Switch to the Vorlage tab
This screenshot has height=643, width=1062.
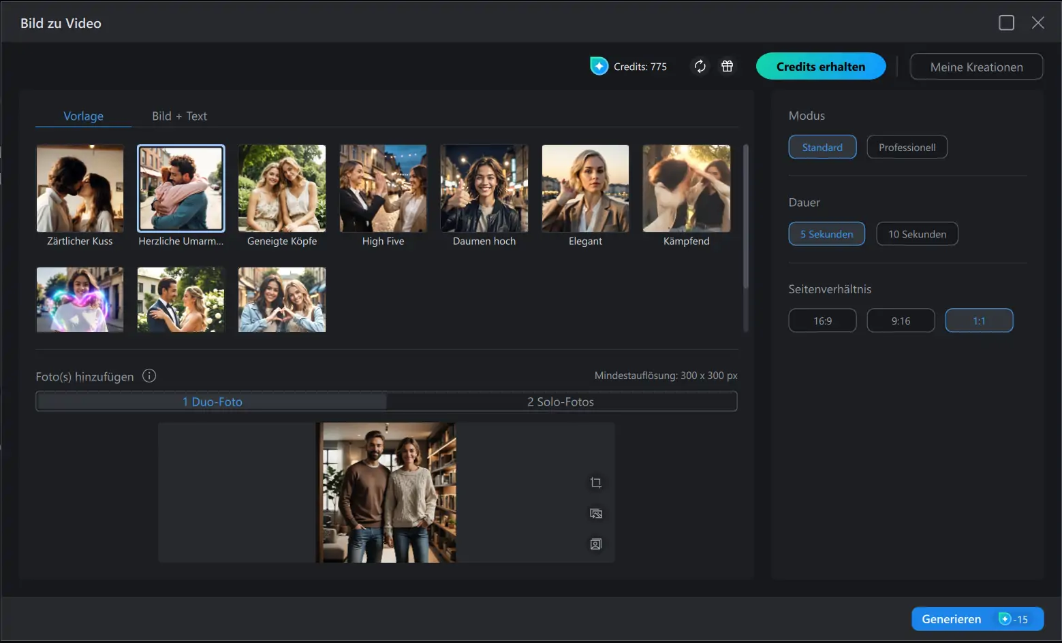click(83, 116)
